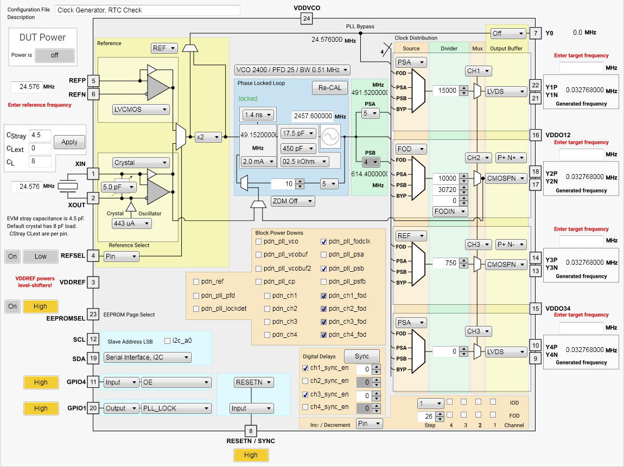Viewport: 624px width, 467px height.
Task: Disable the ch1_sync_en checkbox
Action: pyautogui.click(x=305, y=368)
